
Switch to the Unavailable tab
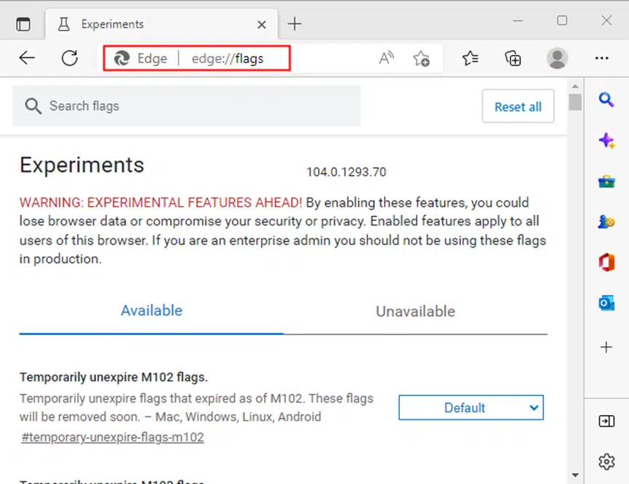coord(415,312)
